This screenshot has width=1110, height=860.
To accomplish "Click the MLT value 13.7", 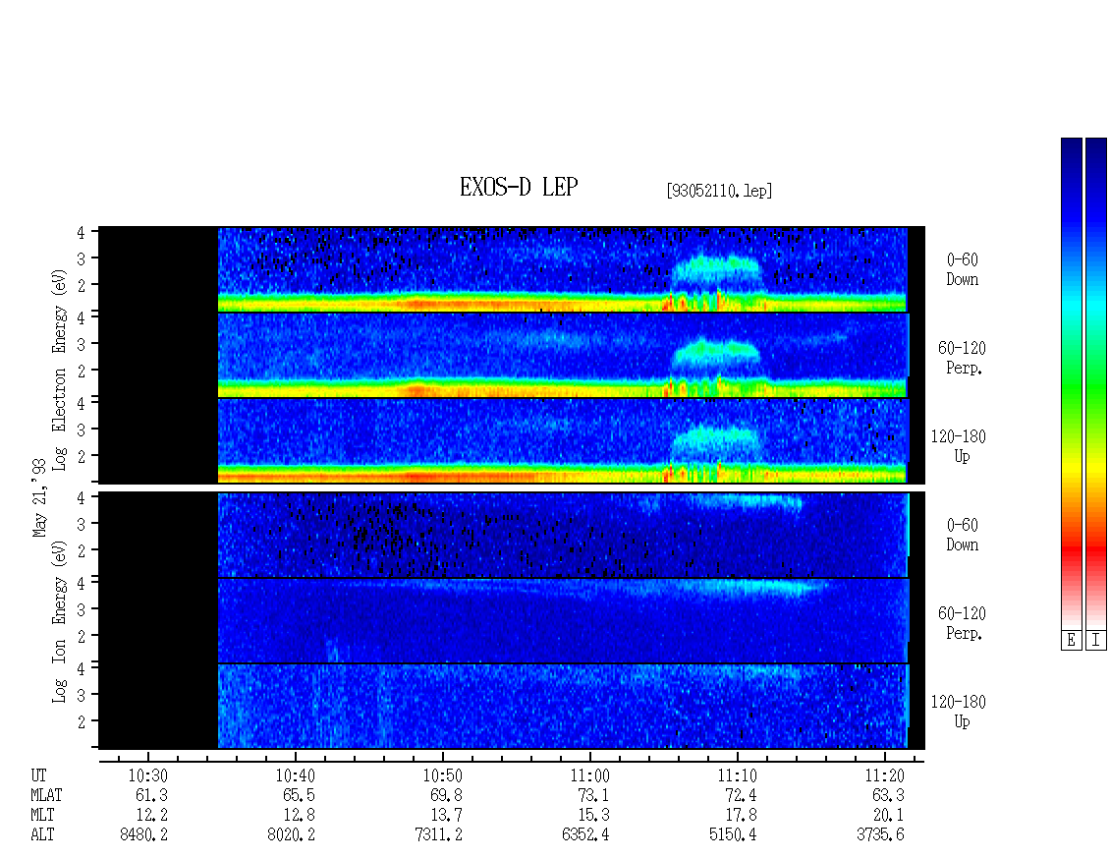I will [x=446, y=815].
